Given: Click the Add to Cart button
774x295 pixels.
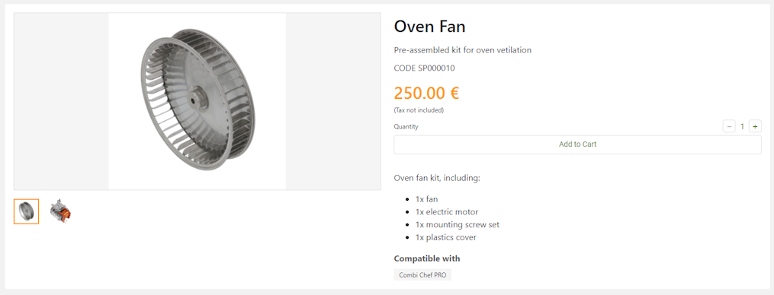Looking at the screenshot, I should click(x=577, y=144).
